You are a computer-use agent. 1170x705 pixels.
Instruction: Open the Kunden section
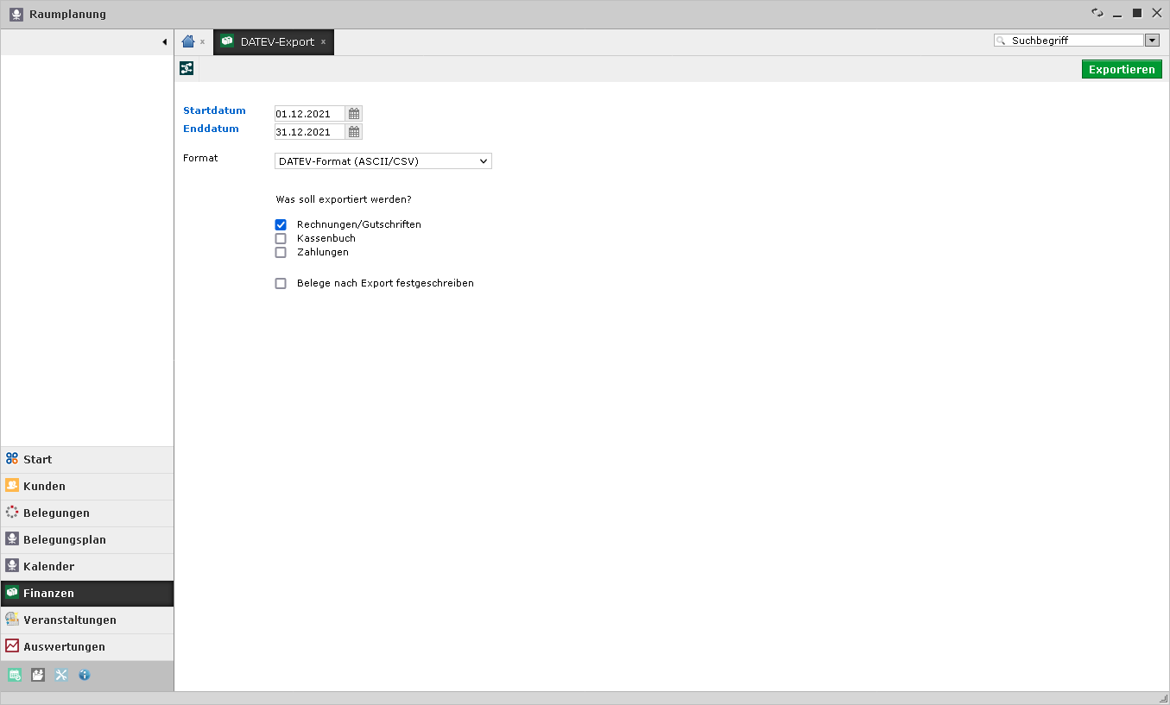point(87,487)
